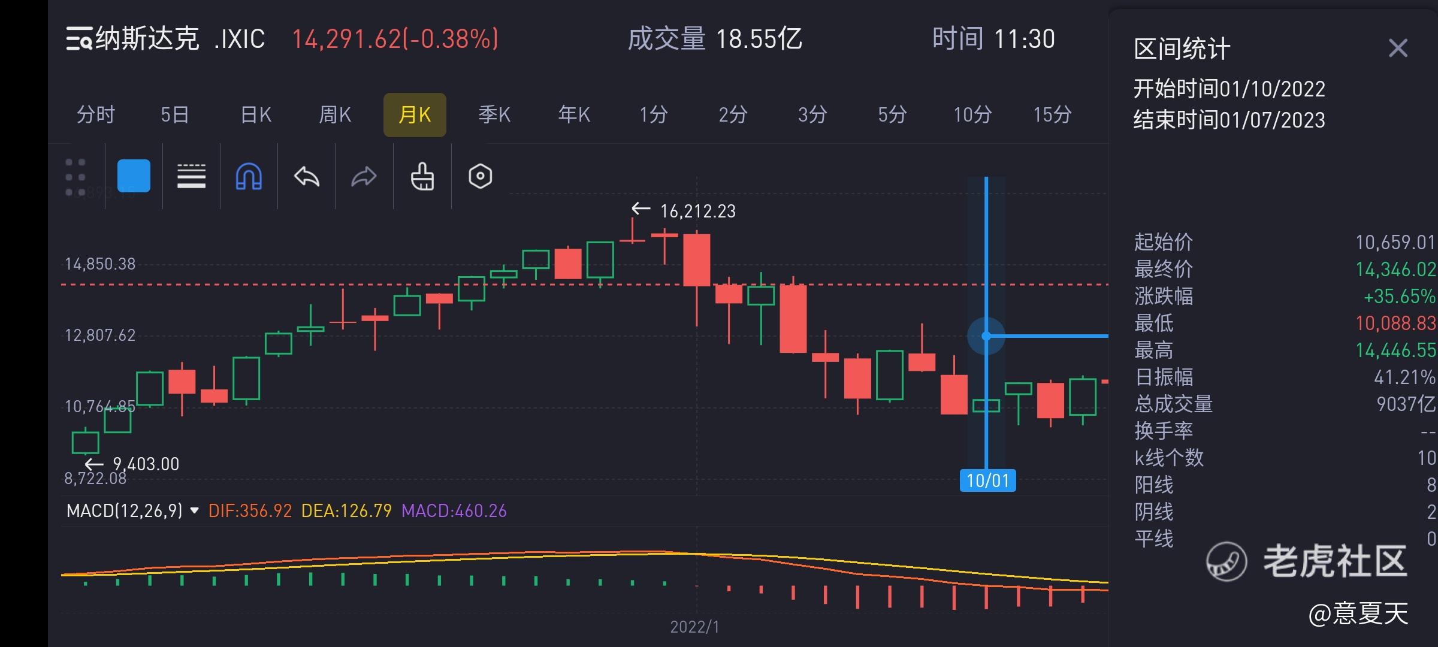This screenshot has width=1438, height=647.
Task: Click the 总成交量 value 9037亿
Action: tap(1406, 404)
